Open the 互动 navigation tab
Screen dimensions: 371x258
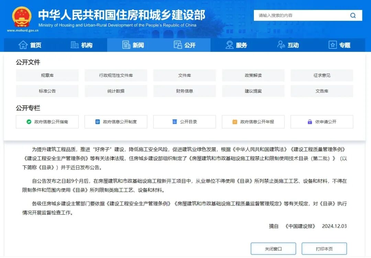click(x=288, y=45)
